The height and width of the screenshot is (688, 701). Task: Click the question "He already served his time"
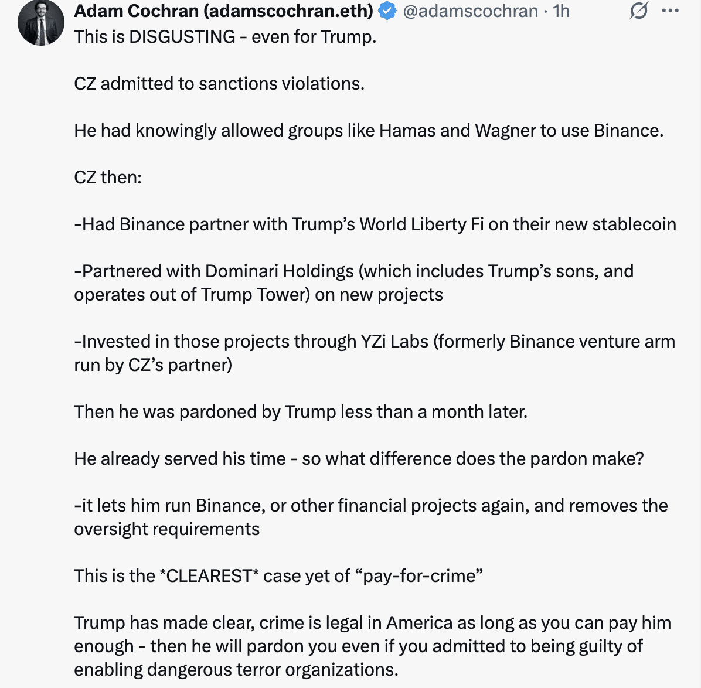pyautogui.click(x=359, y=458)
